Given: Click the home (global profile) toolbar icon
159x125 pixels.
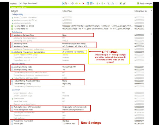Looking at the screenshot, I should (66, 3).
